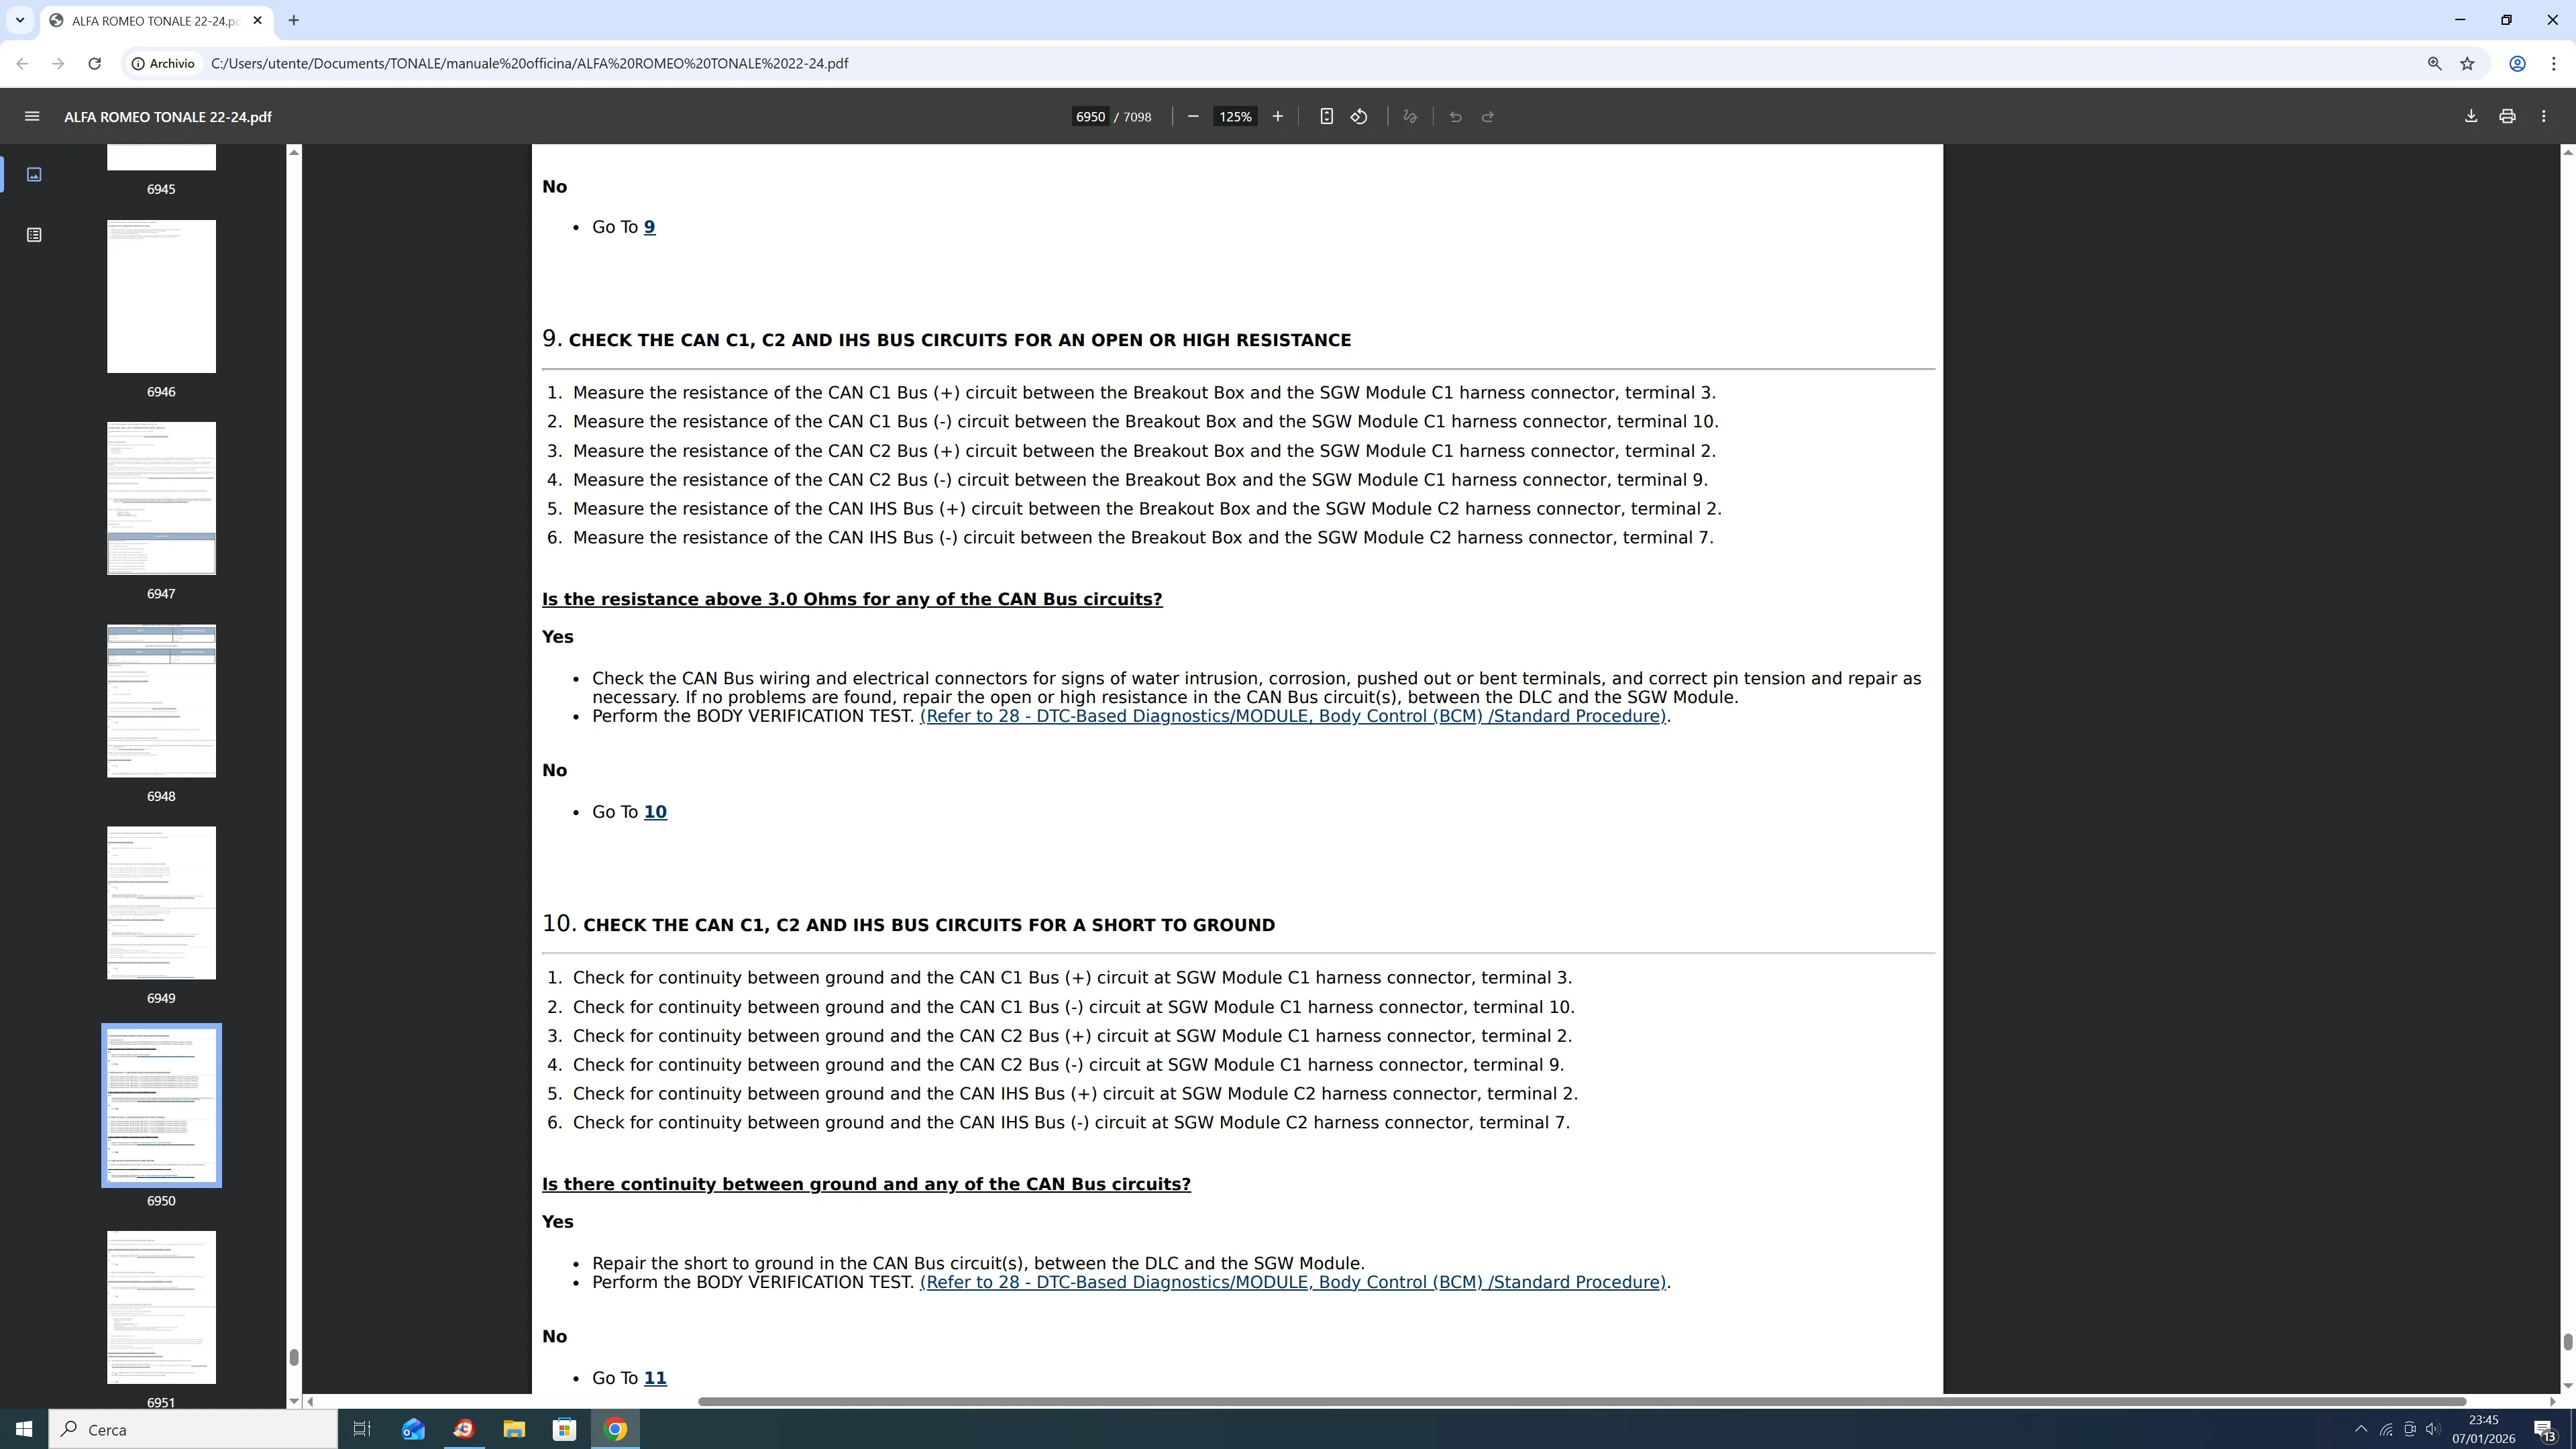This screenshot has height=1449, width=2576.
Task: Follow the Go To 10 link
Action: click(655, 812)
